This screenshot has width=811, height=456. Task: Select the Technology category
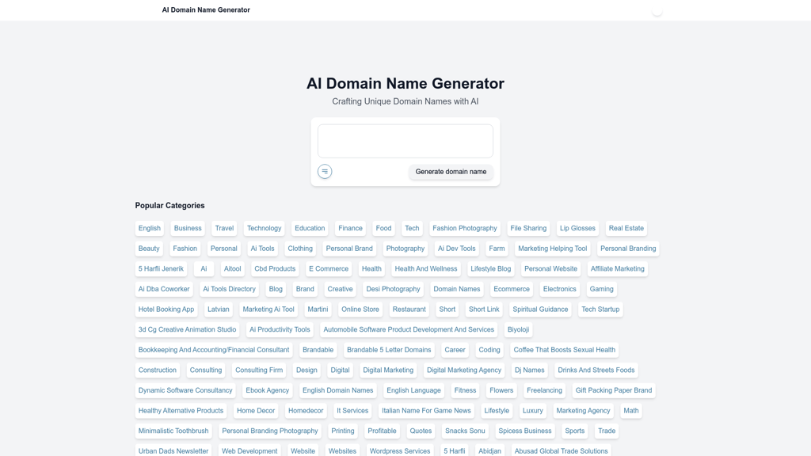coord(264,228)
